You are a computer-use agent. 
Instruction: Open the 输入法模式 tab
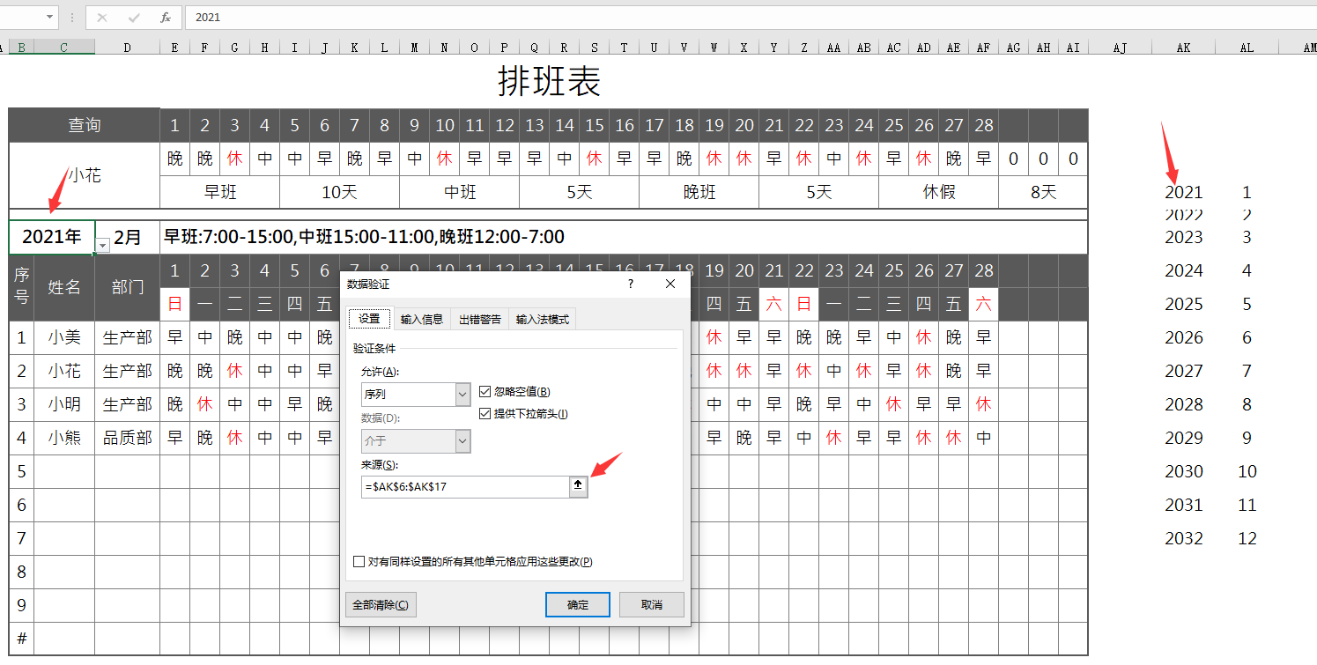click(542, 319)
